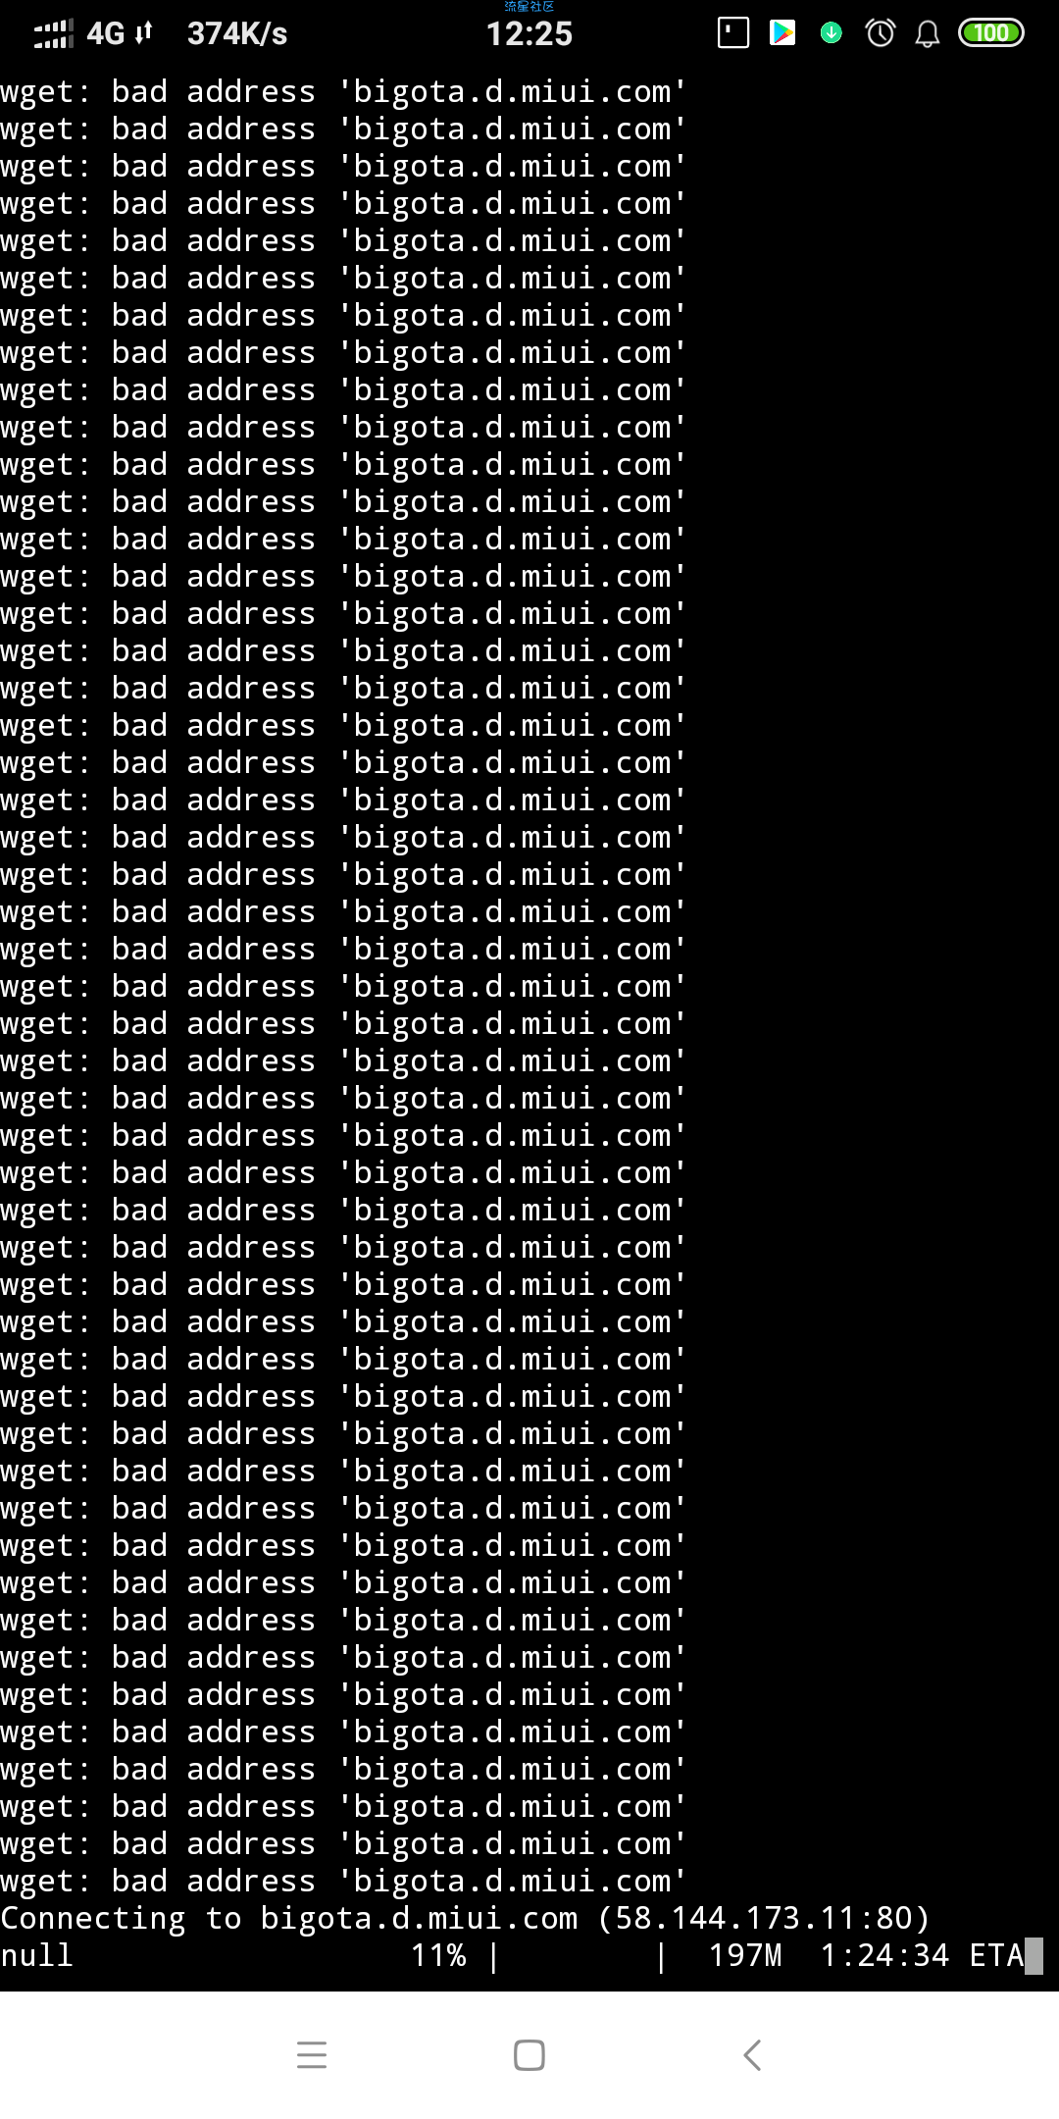Open recent apps with the menu button
Viewport: 1059px width, 2119px height.
[x=312, y=2054]
